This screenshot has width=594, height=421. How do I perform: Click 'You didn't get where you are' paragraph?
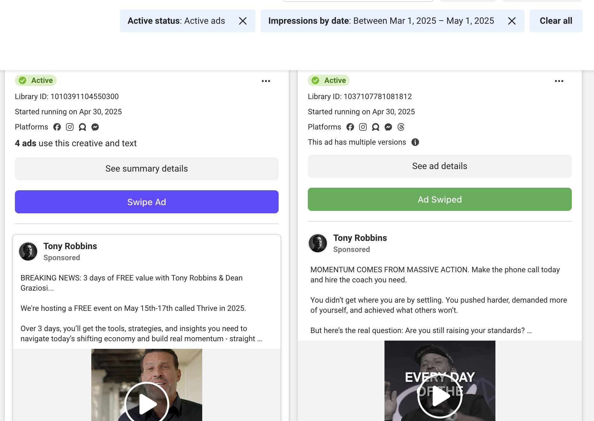coord(439,305)
